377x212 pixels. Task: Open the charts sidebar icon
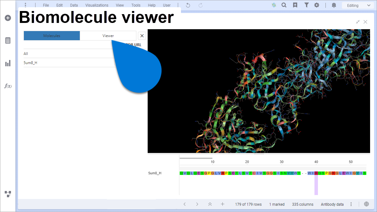coord(8,63)
